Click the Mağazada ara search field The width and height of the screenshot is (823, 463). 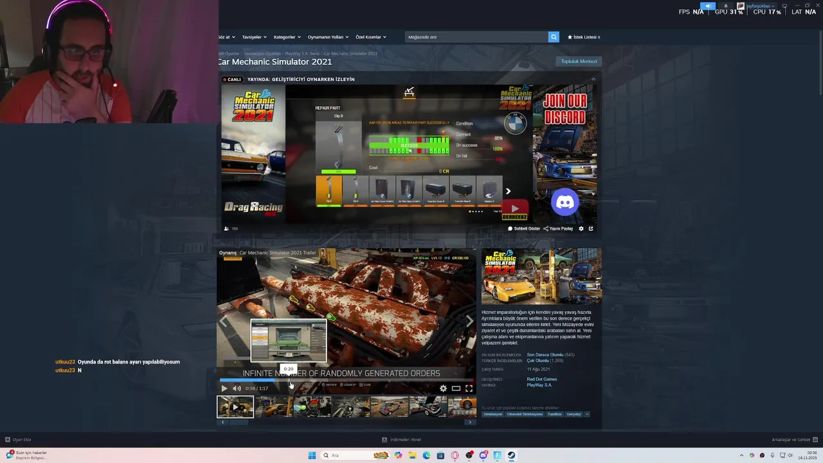476,37
